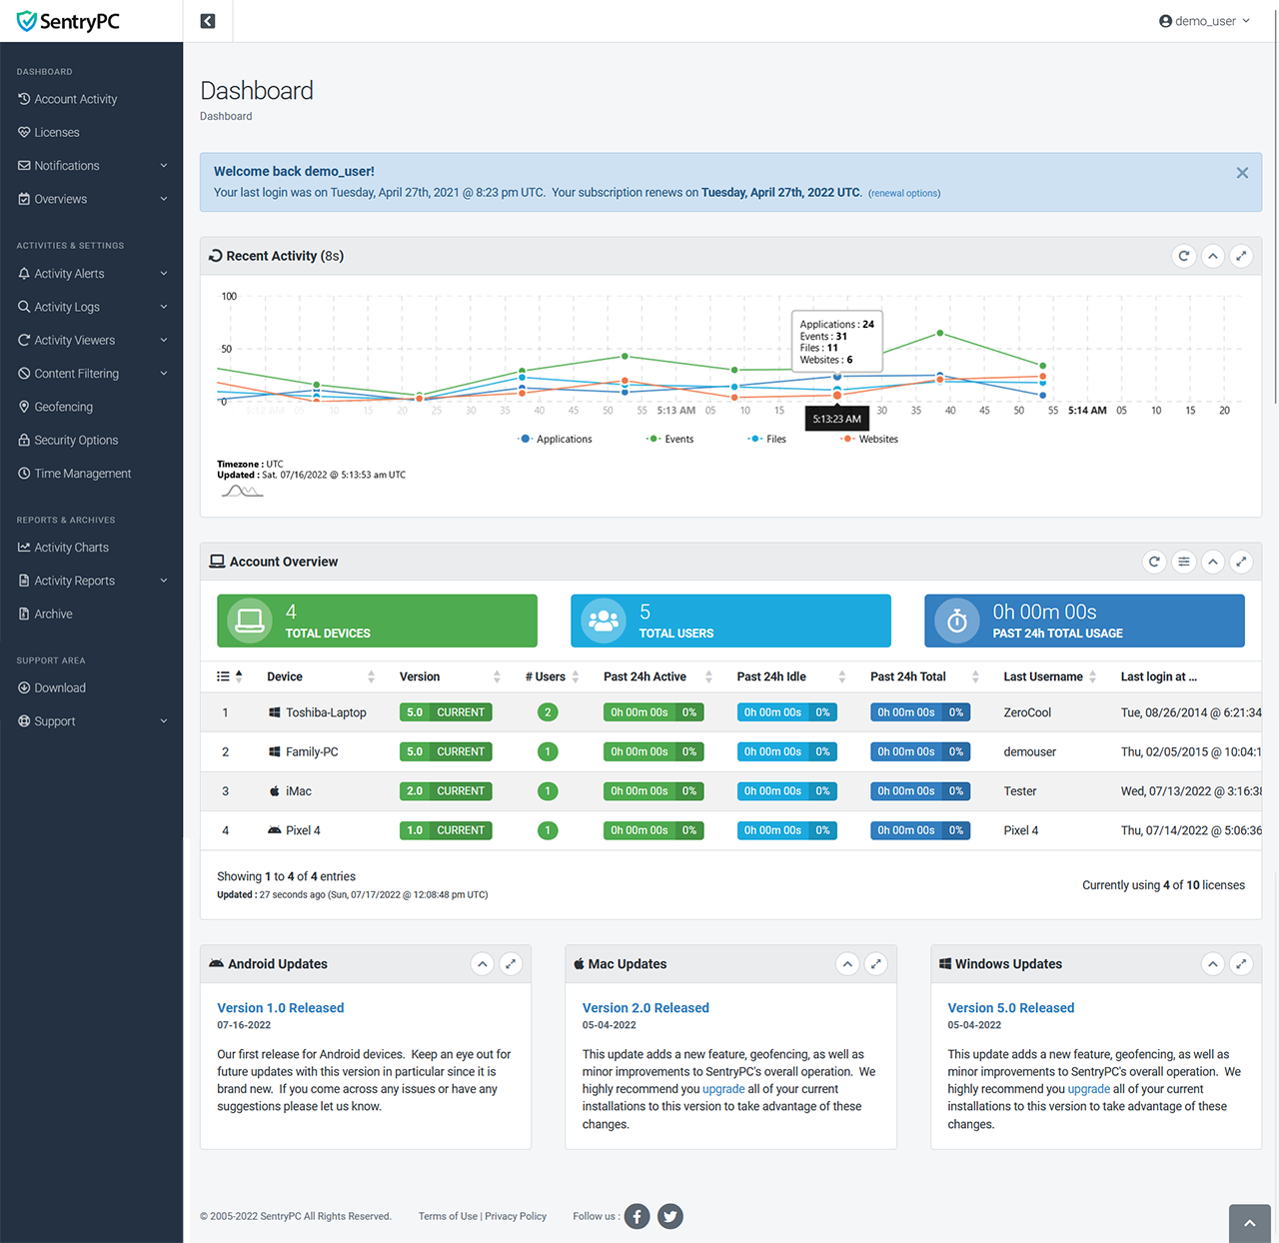
Task: Open Version 2.0 Released link
Action: point(645,1008)
